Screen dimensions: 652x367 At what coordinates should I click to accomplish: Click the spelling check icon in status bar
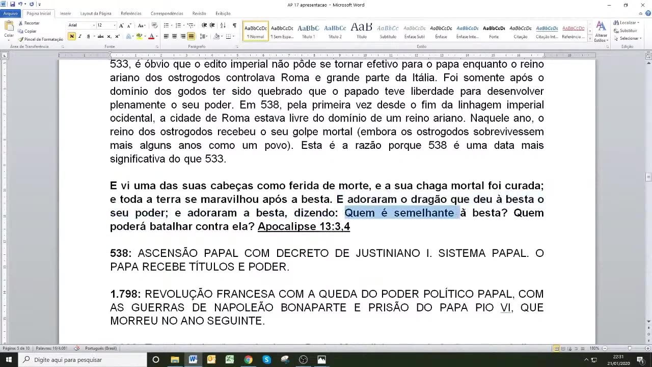pos(77,348)
